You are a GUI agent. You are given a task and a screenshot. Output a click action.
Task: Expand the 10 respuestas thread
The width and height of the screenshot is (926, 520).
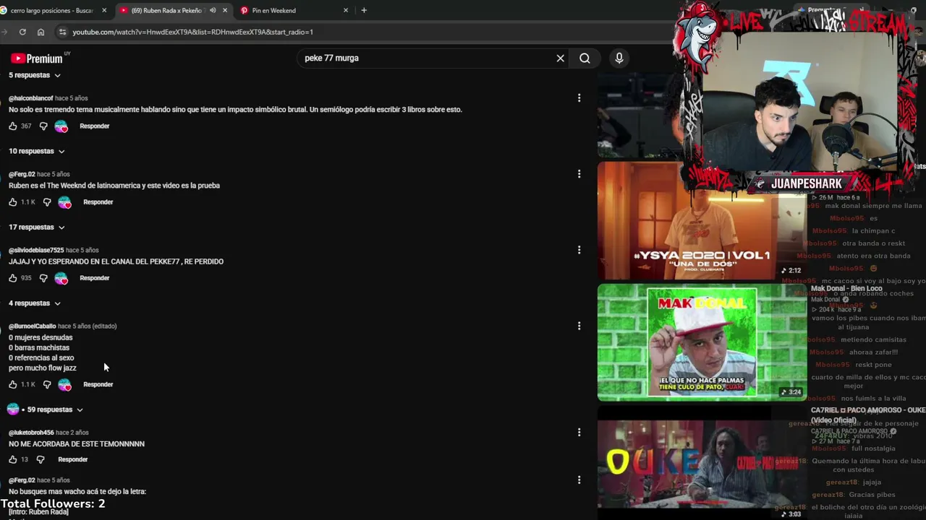click(37, 151)
